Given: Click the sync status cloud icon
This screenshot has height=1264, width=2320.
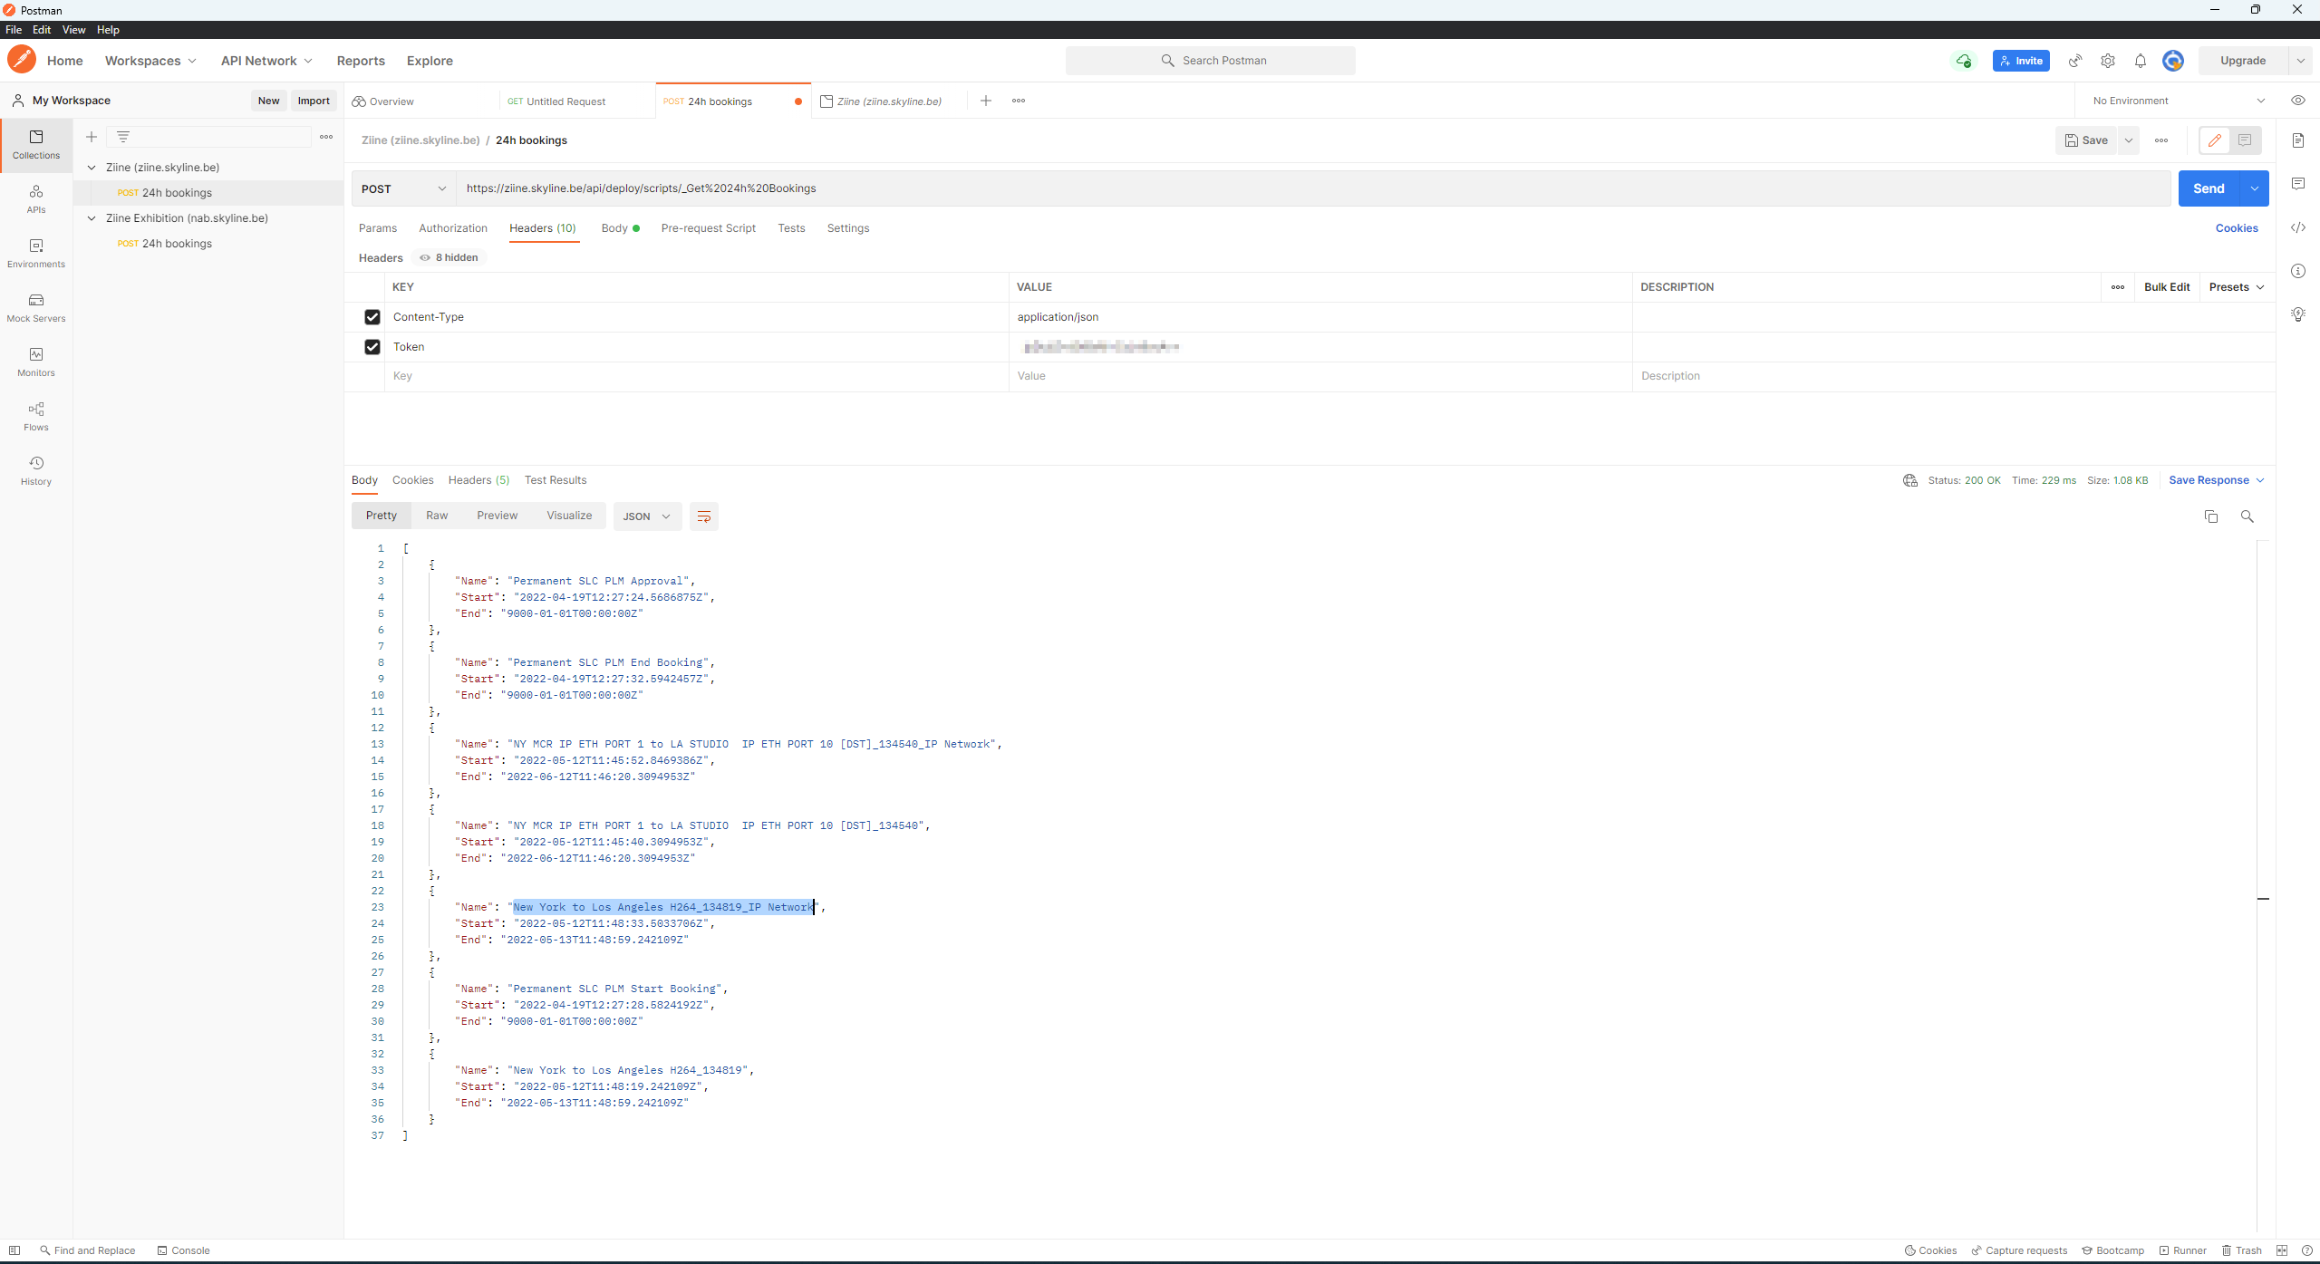Looking at the screenshot, I should 1963,61.
